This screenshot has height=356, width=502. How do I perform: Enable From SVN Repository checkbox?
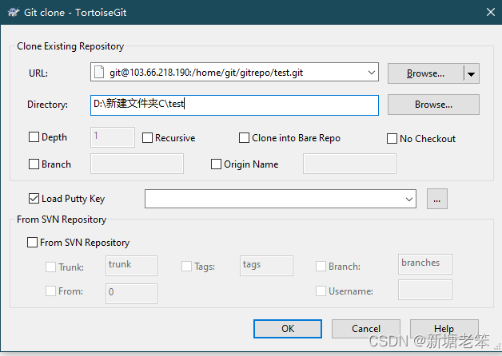(x=32, y=242)
